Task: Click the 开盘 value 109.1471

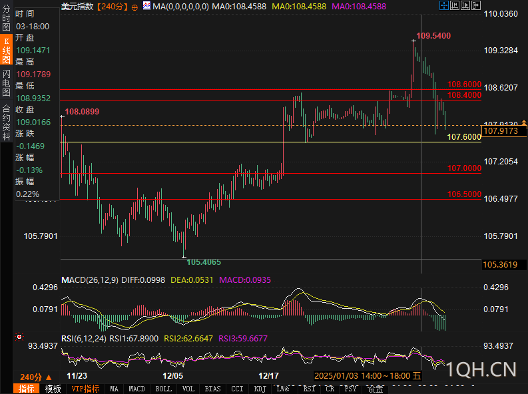Action: 33,51
